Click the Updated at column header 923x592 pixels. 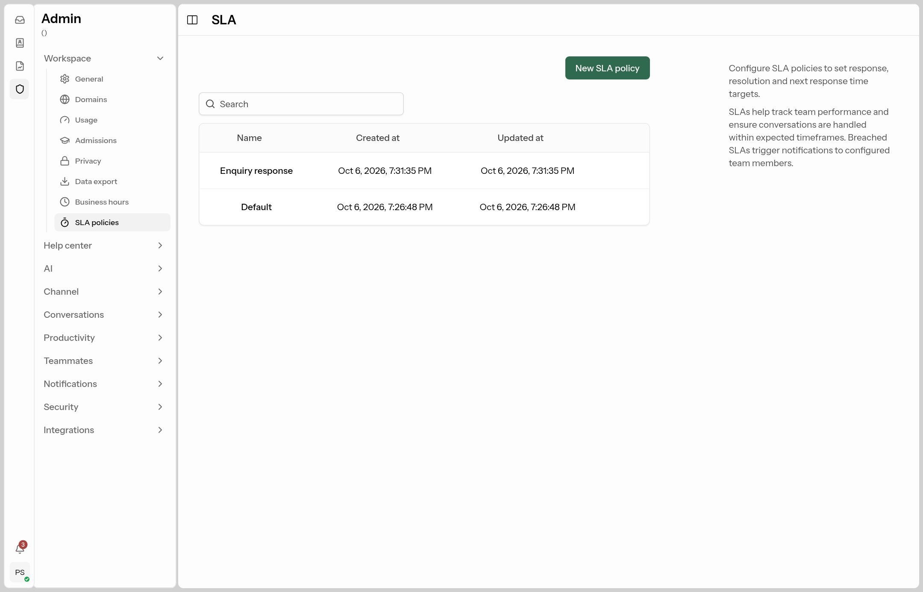520,138
